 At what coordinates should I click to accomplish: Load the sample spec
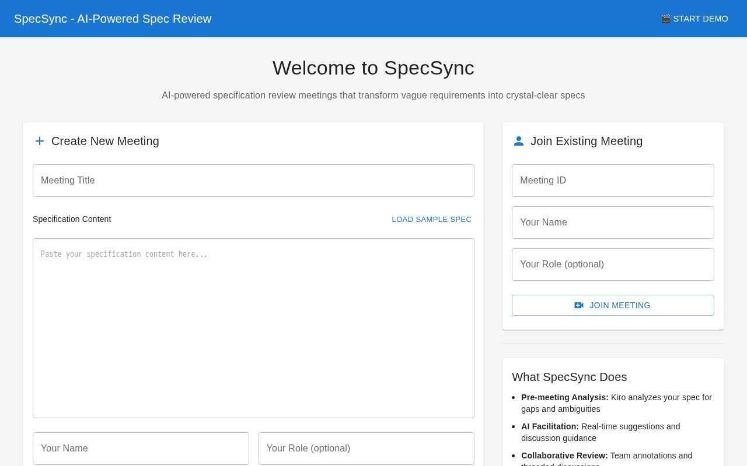432,220
